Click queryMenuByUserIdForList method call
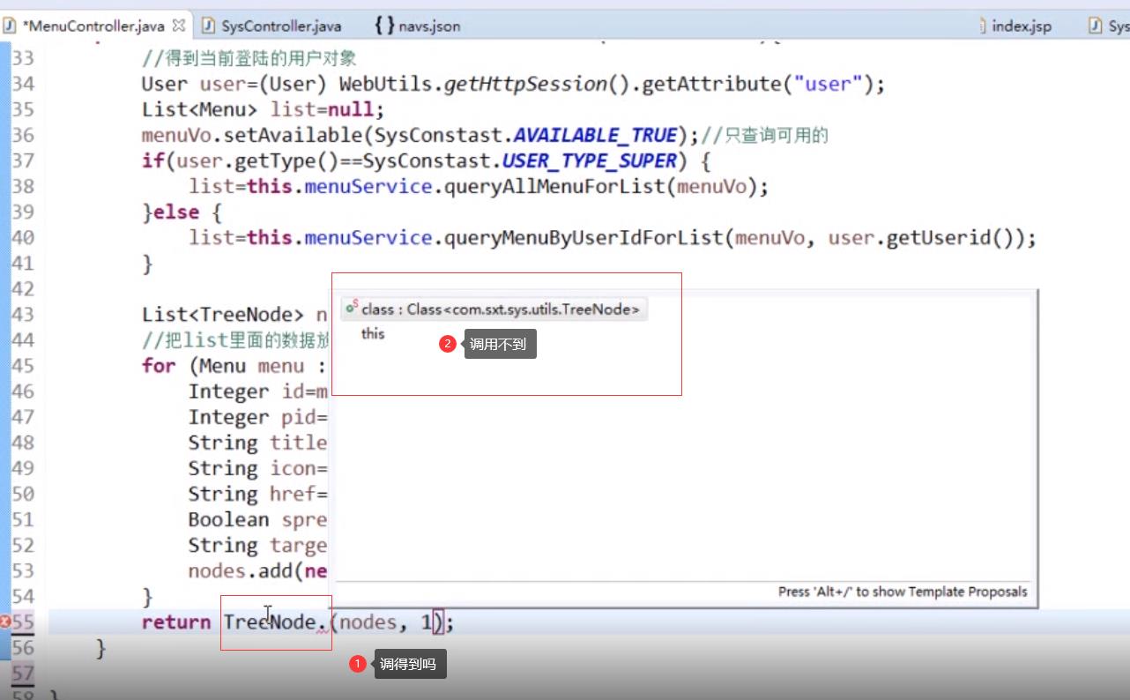The width and height of the screenshot is (1130, 700). coord(584,238)
